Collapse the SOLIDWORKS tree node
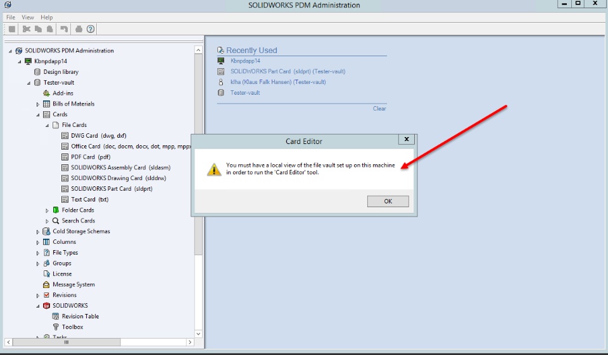608x355 pixels. click(38, 306)
